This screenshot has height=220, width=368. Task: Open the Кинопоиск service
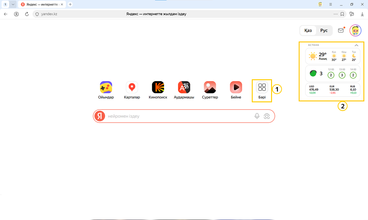pyautogui.click(x=158, y=90)
